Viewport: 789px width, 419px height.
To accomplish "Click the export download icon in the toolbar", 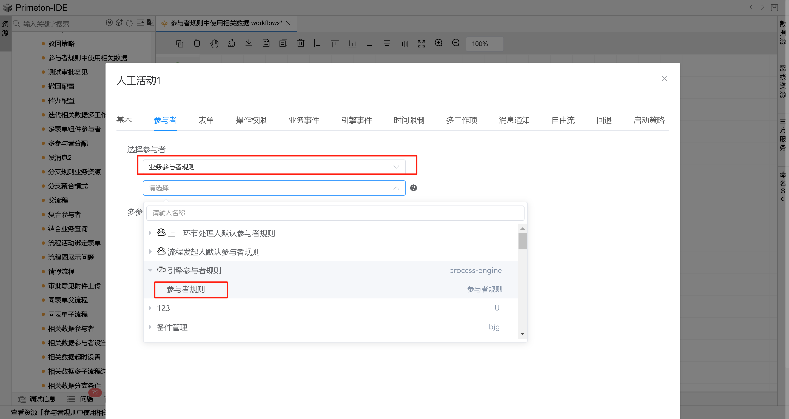I will click(249, 44).
